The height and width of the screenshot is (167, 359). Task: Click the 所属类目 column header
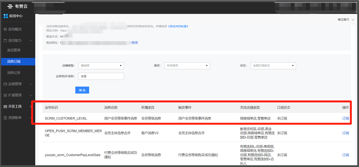(x=148, y=108)
